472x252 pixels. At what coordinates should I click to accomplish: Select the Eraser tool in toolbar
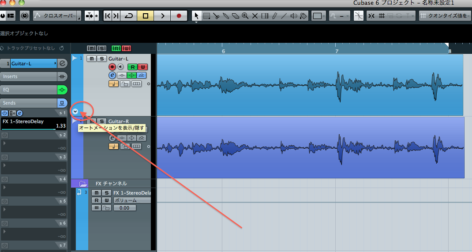click(x=236, y=16)
